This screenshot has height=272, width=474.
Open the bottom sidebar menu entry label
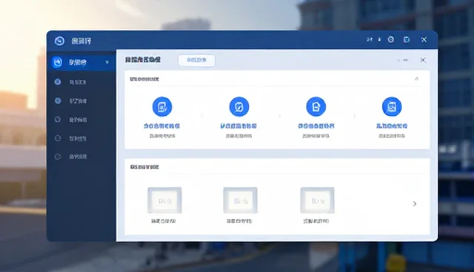click(x=78, y=157)
